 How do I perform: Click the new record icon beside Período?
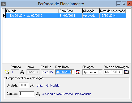[7, 72]
